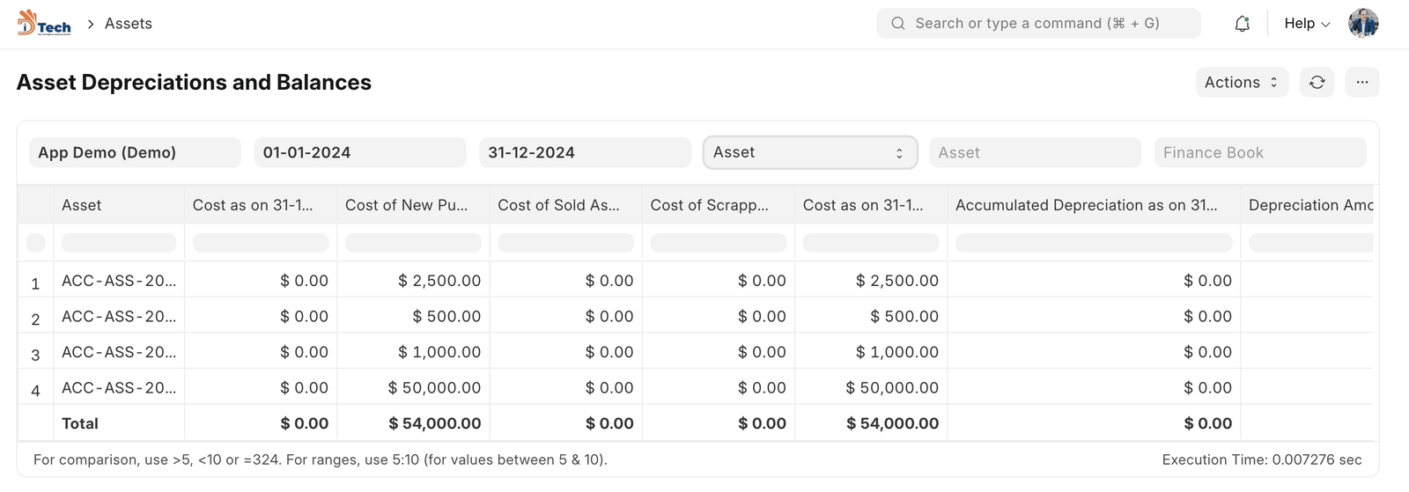Click the search magnifier icon
Viewport: 1409px width, 492px height.
click(x=897, y=24)
